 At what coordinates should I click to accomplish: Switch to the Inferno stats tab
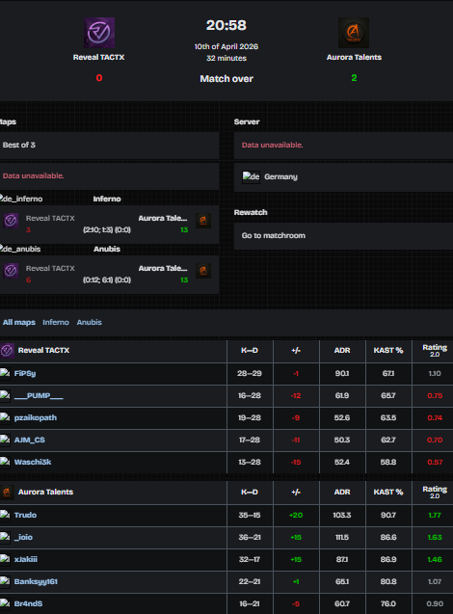pyautogui.click(x=56, y=322)
